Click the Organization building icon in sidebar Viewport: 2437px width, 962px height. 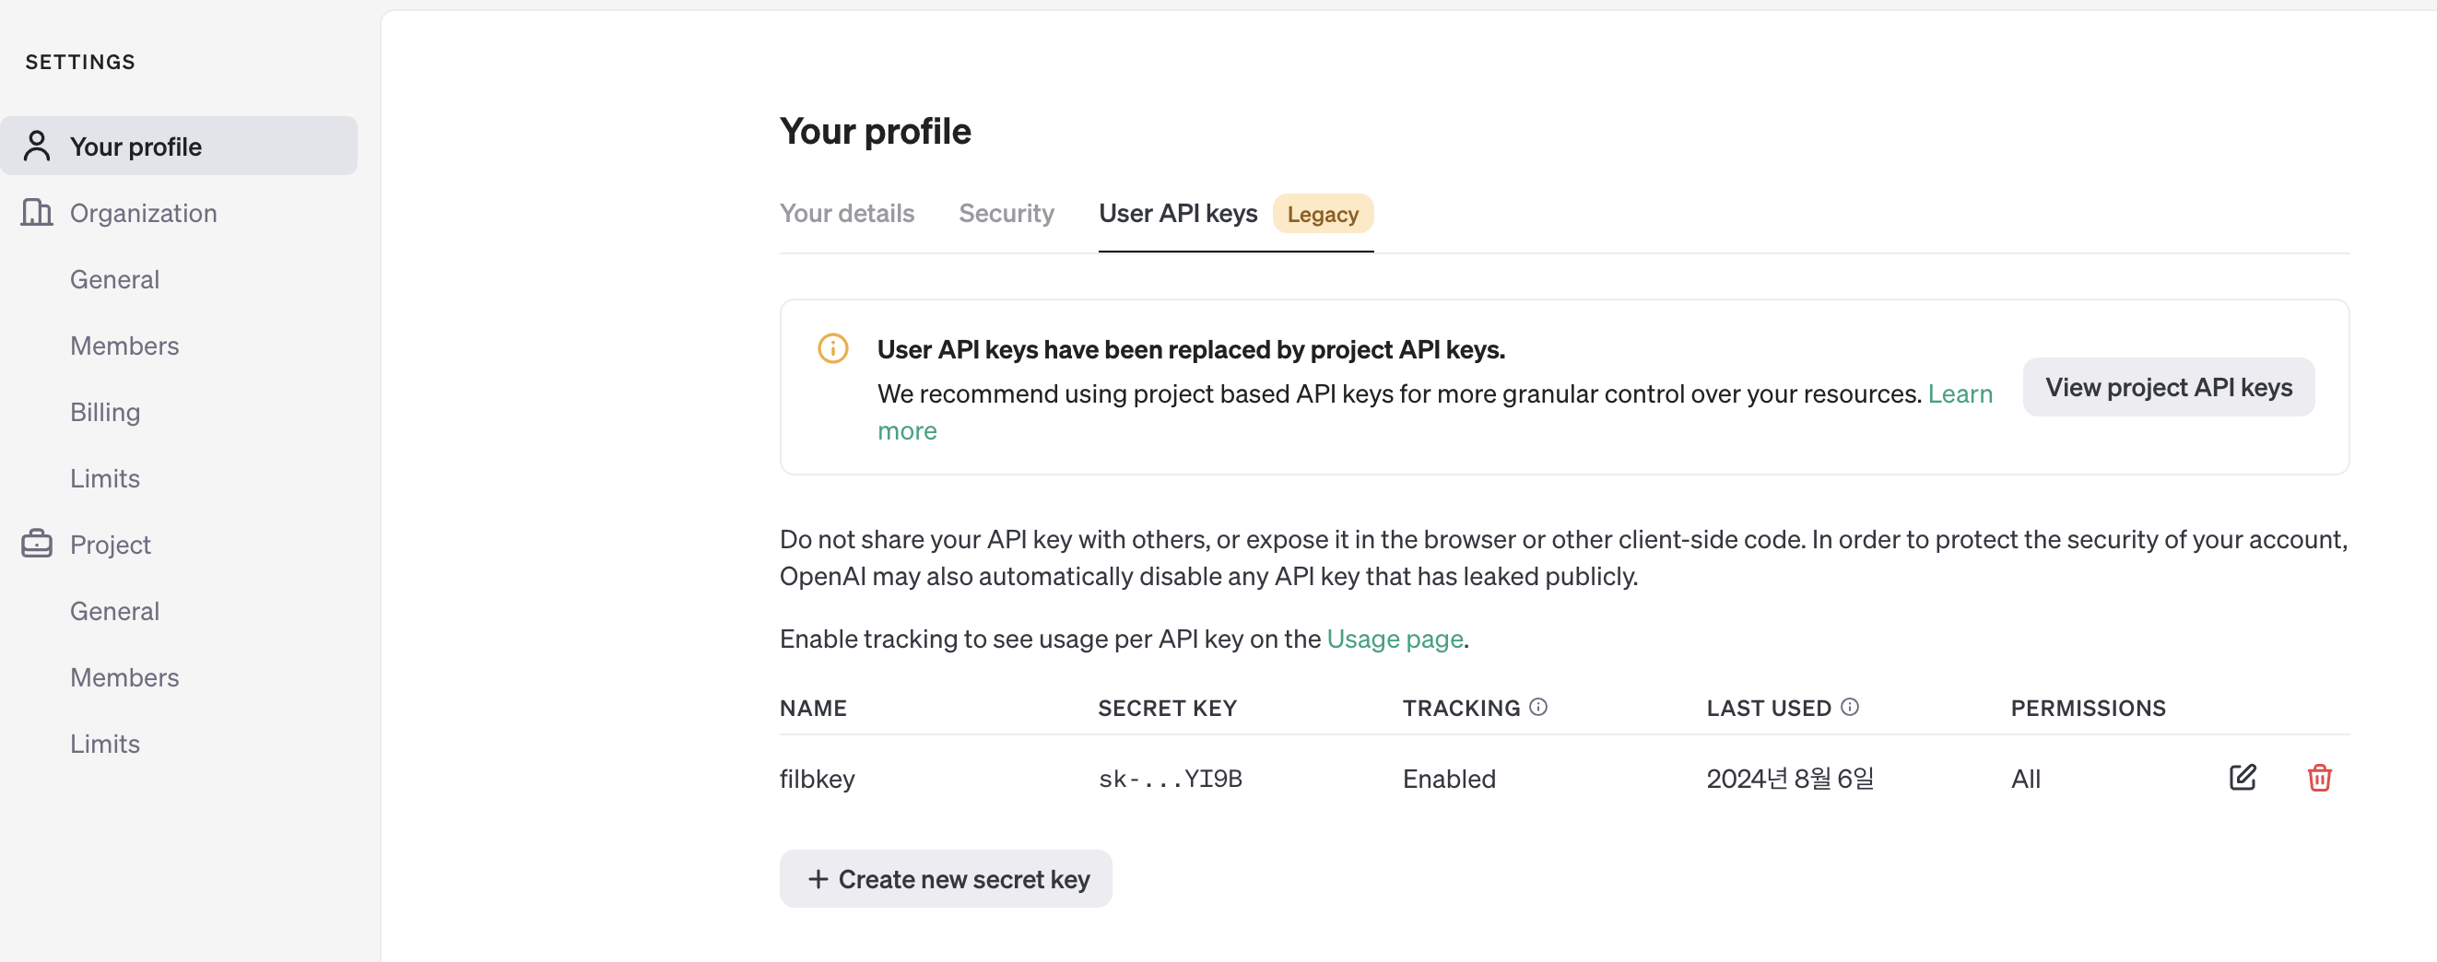pyautogui.click(x=37, y=213)
